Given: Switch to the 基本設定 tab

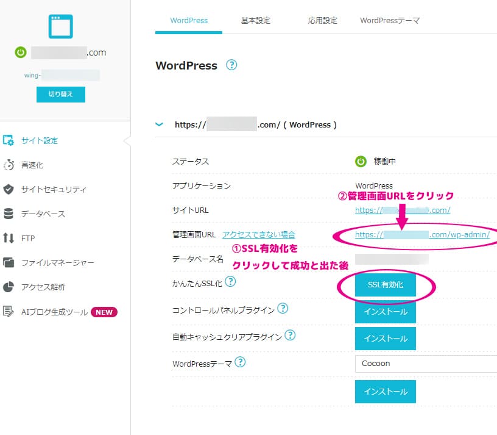Looking at the screenshot, I should [255, 21].
